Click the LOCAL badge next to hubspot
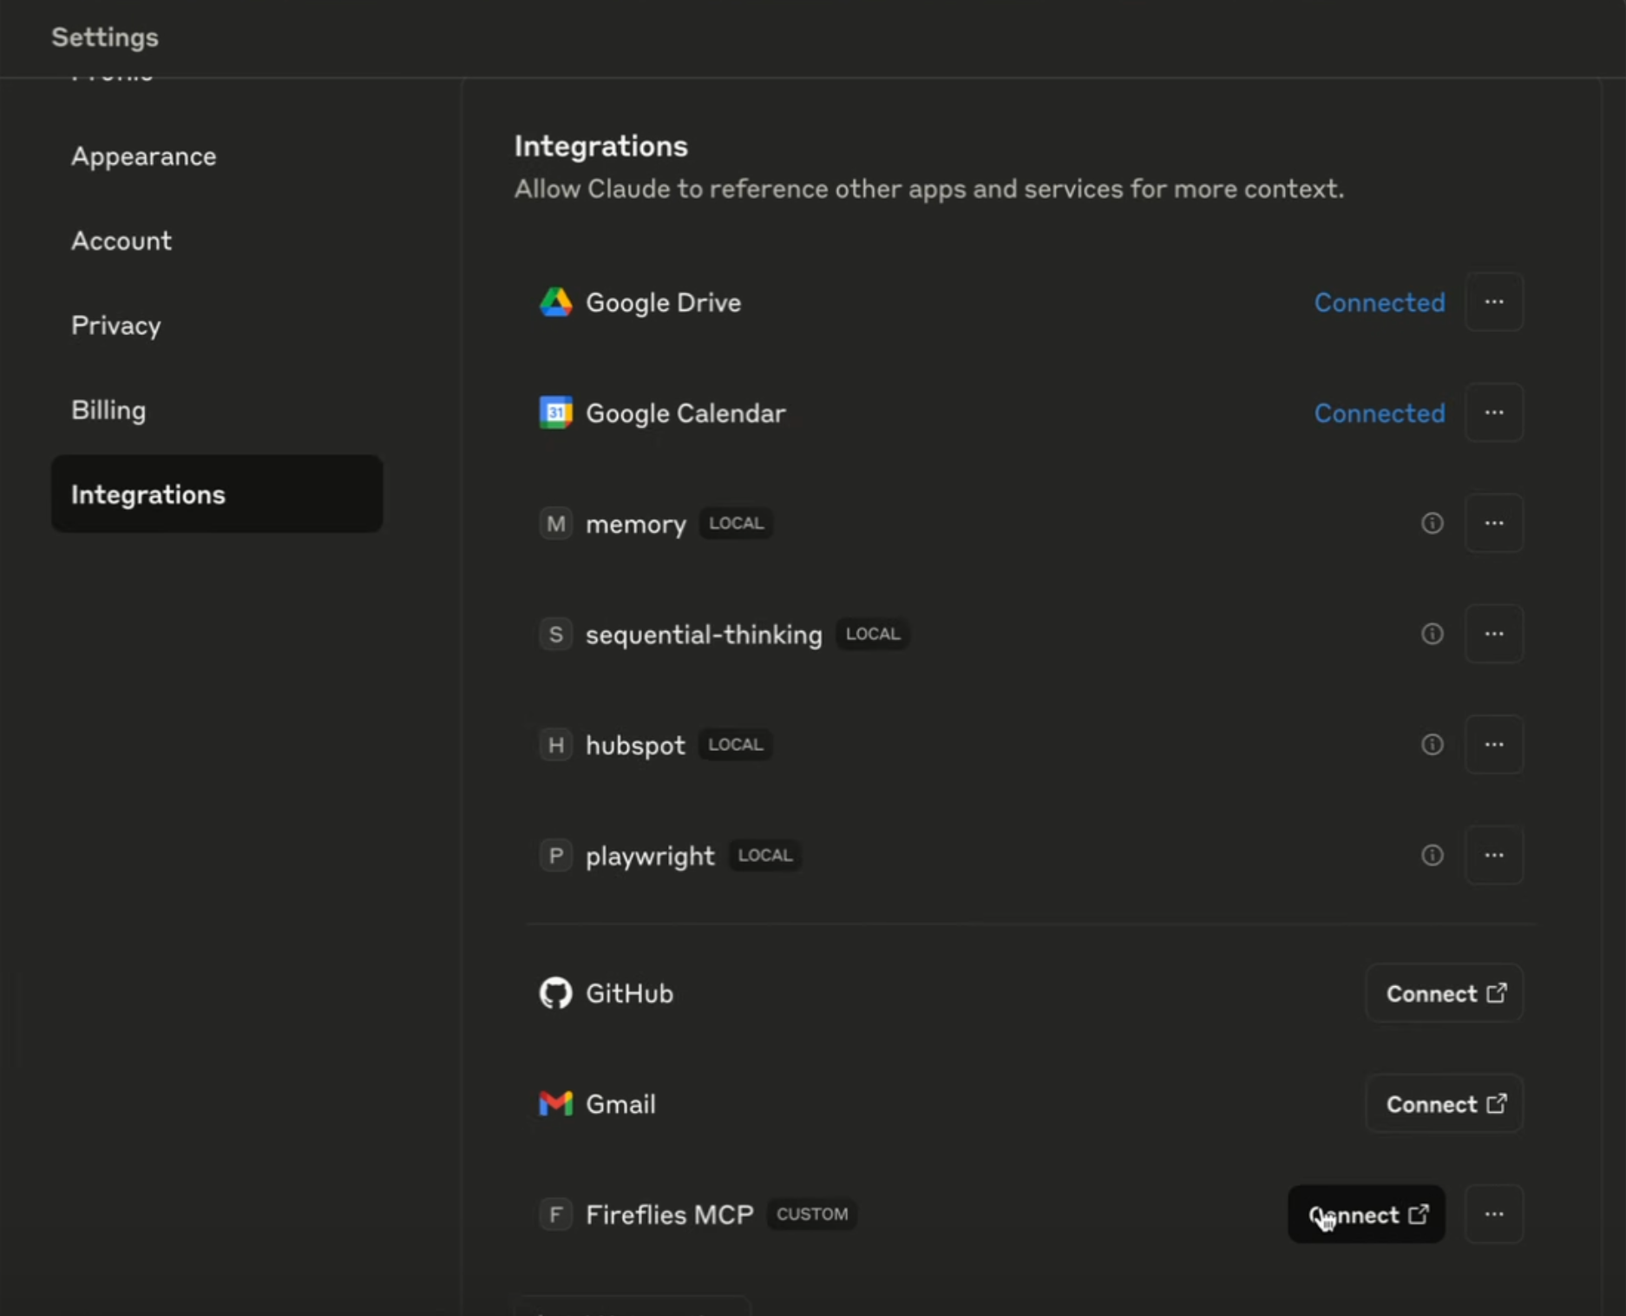 736,745
